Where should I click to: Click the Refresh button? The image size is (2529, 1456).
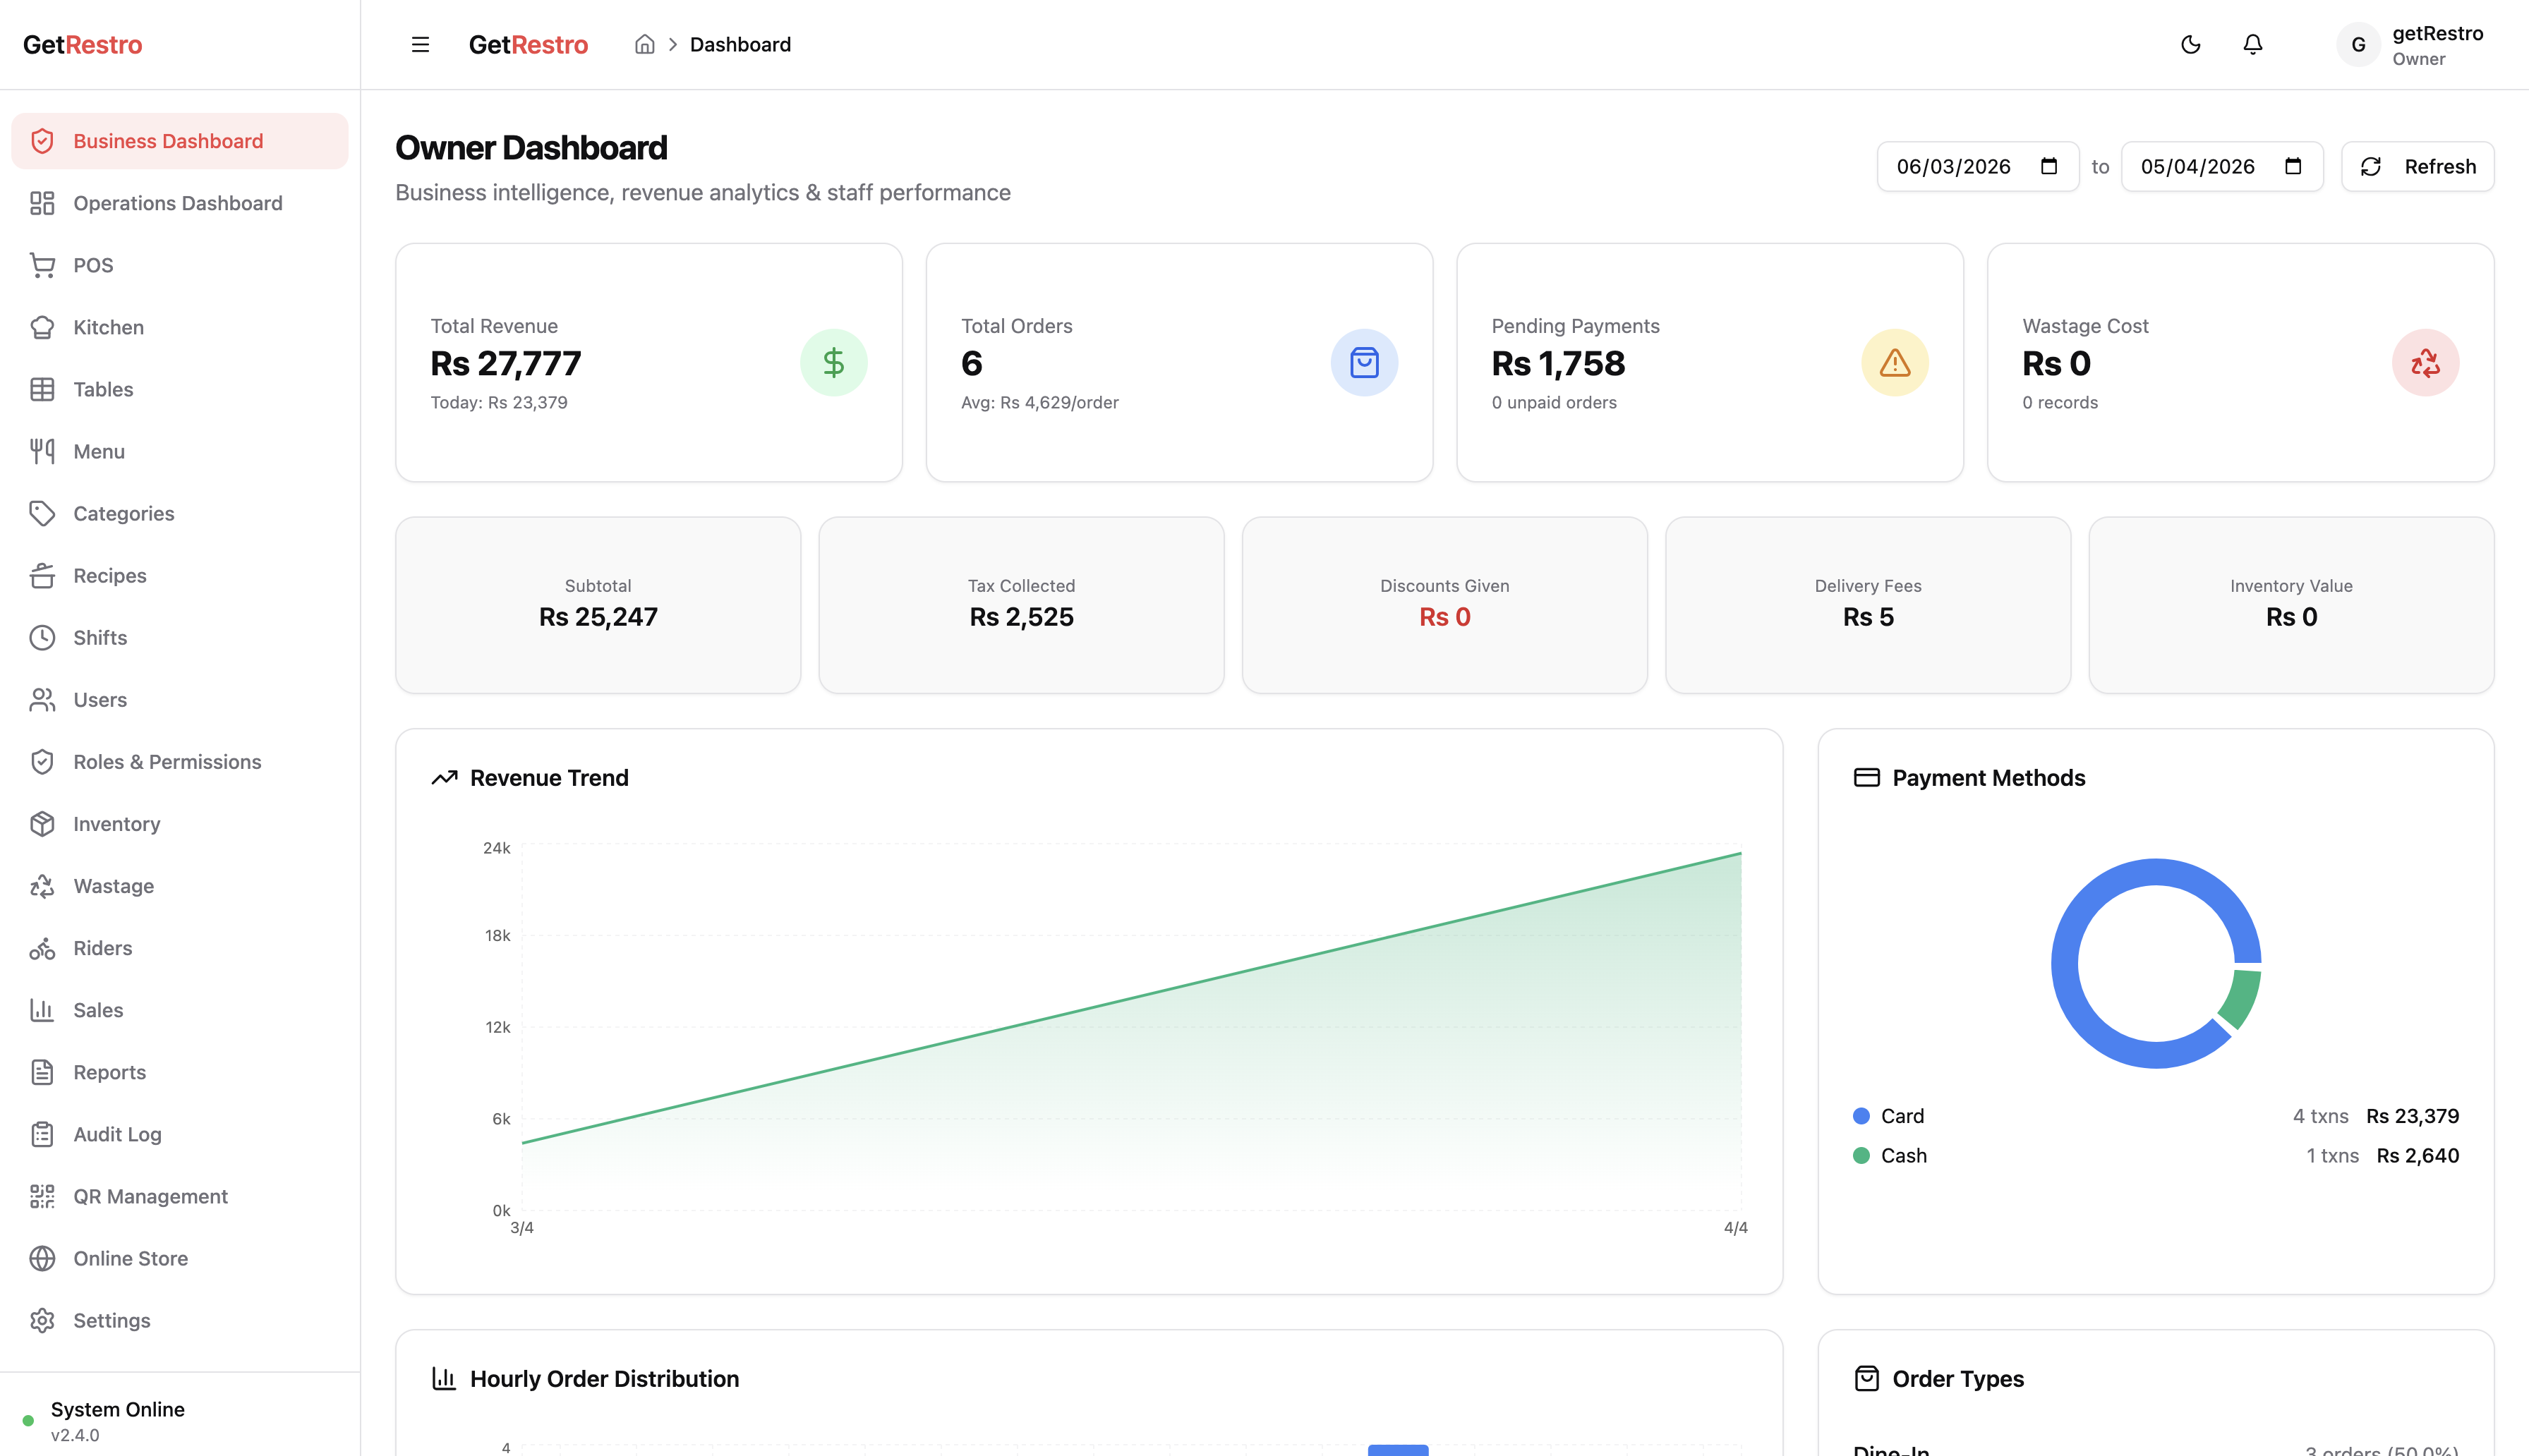2418,166
